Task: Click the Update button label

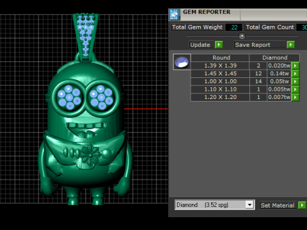Action: pyautogui.click(x=200, y=45)
